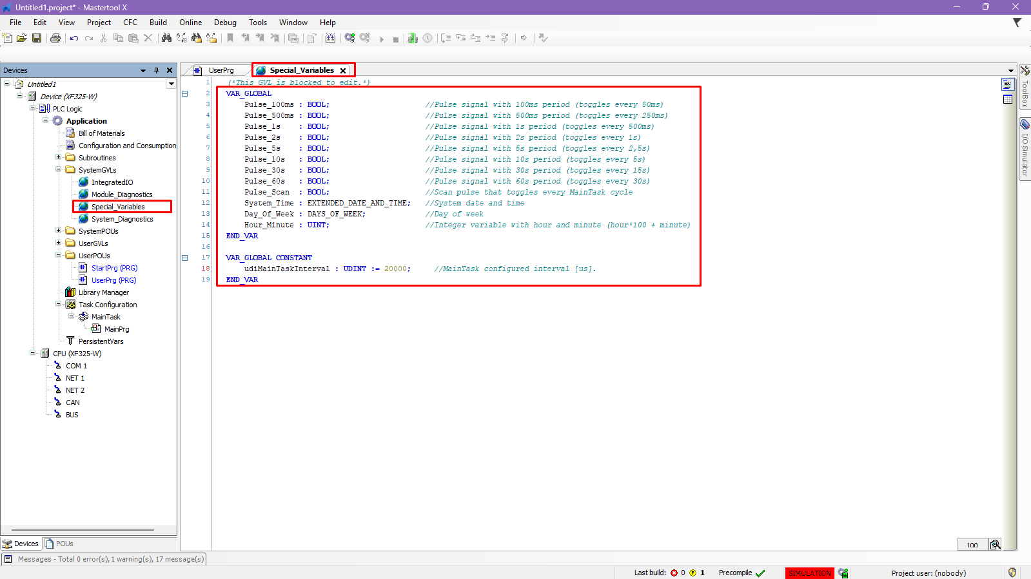Click the zoom magnifier icon beside 100
1031x579 pixels.
[x=996, y=545]
